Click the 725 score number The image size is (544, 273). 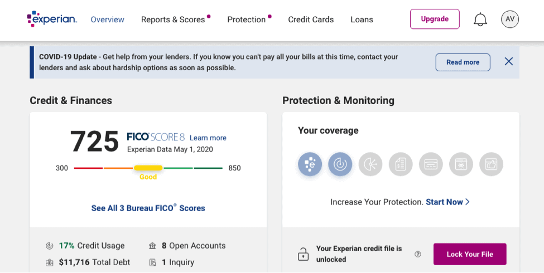click(x=94, y=142)
